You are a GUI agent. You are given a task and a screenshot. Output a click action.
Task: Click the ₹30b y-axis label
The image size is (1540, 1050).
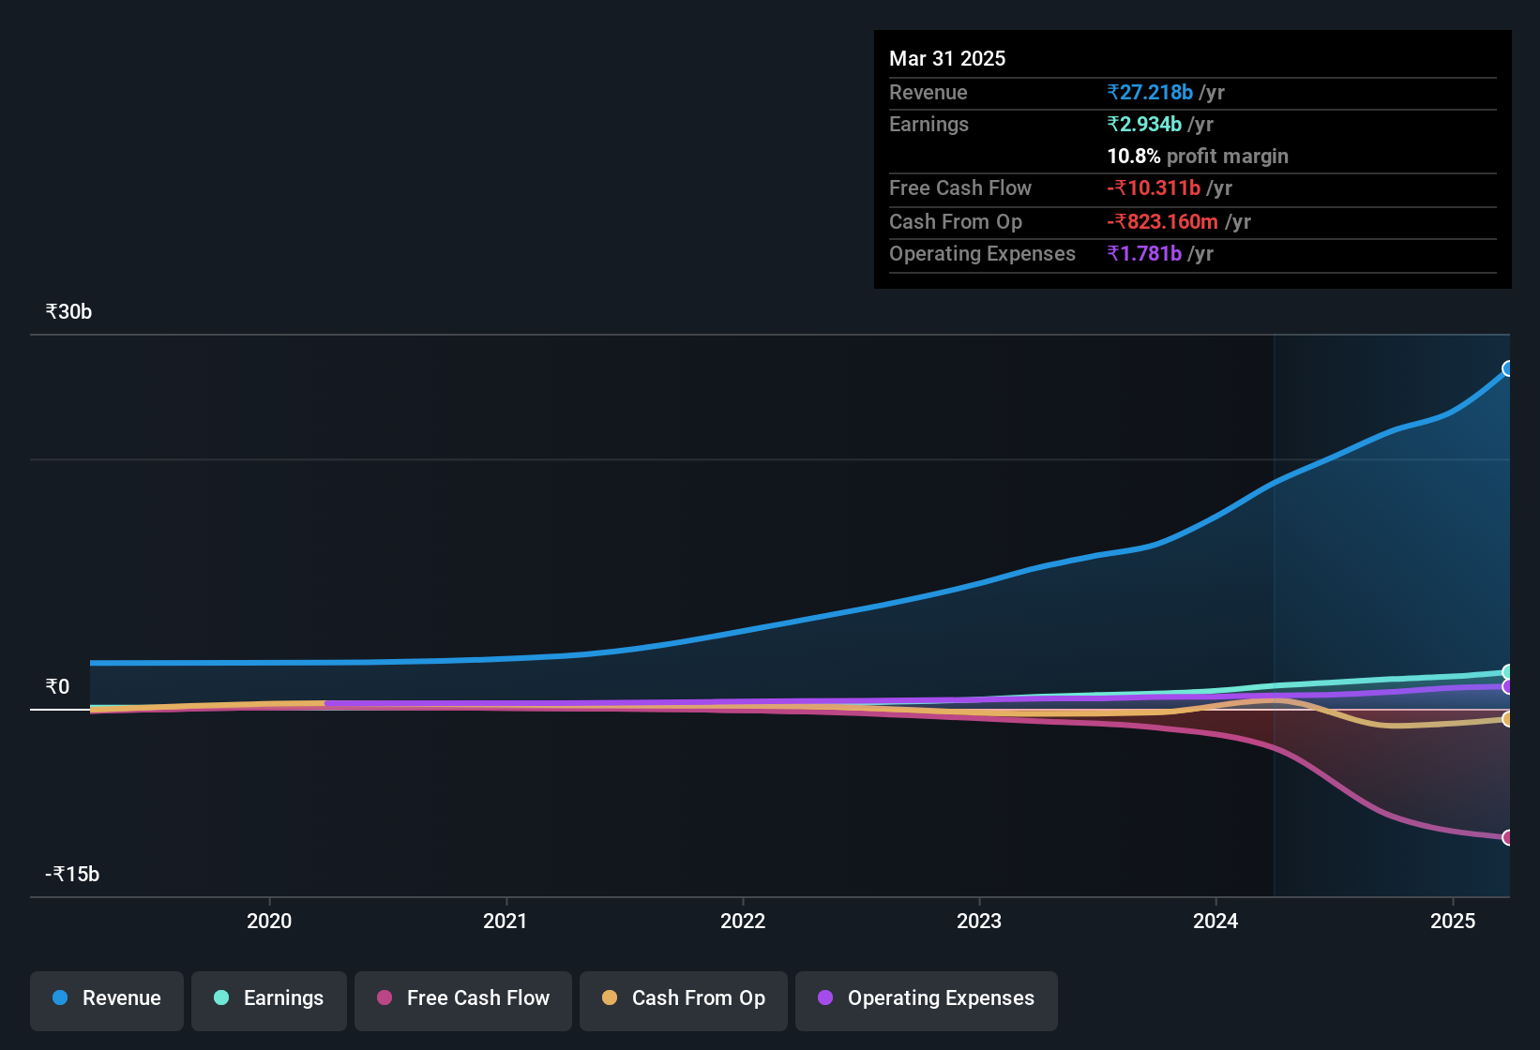(x=68, y=312)
